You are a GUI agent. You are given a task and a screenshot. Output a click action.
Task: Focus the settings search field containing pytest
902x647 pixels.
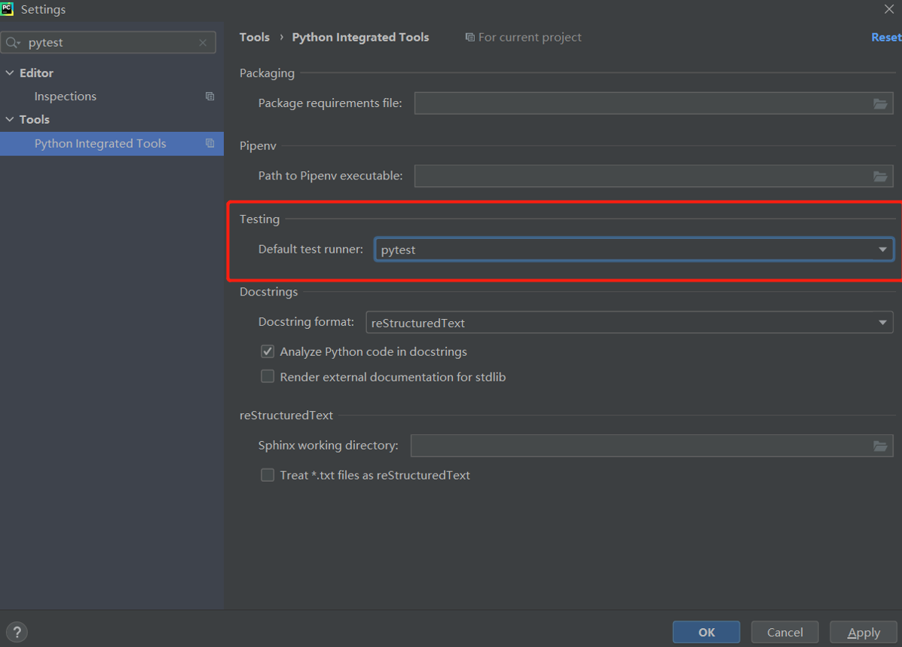(x=109, y=42)
